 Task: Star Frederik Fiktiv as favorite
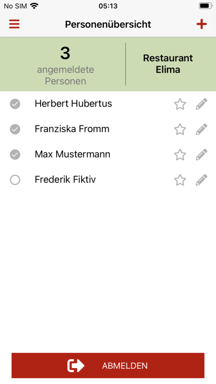click(180, 180)
